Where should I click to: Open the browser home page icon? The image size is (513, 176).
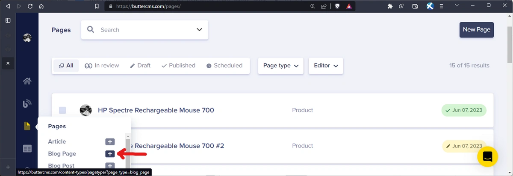(x=41, y=6)
